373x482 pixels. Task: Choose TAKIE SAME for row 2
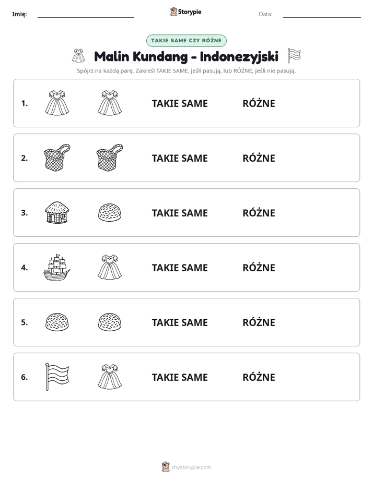[180, 158]
